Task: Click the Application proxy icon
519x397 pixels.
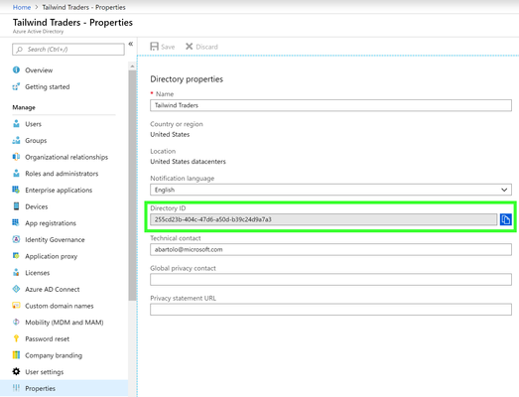Action: point(16,256)
